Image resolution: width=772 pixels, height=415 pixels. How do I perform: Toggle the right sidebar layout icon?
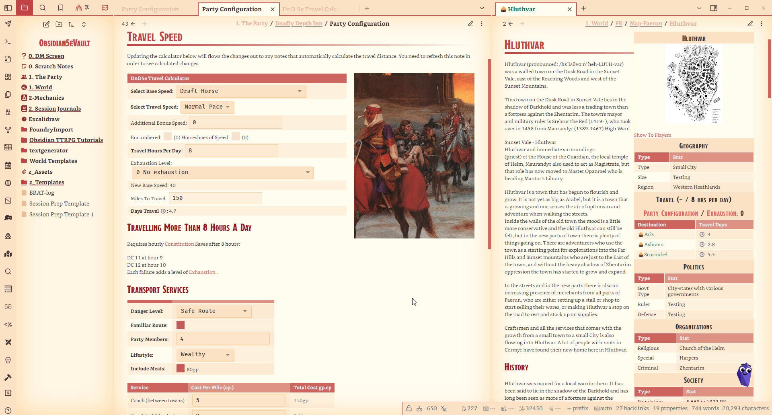[x=714, y=8]
